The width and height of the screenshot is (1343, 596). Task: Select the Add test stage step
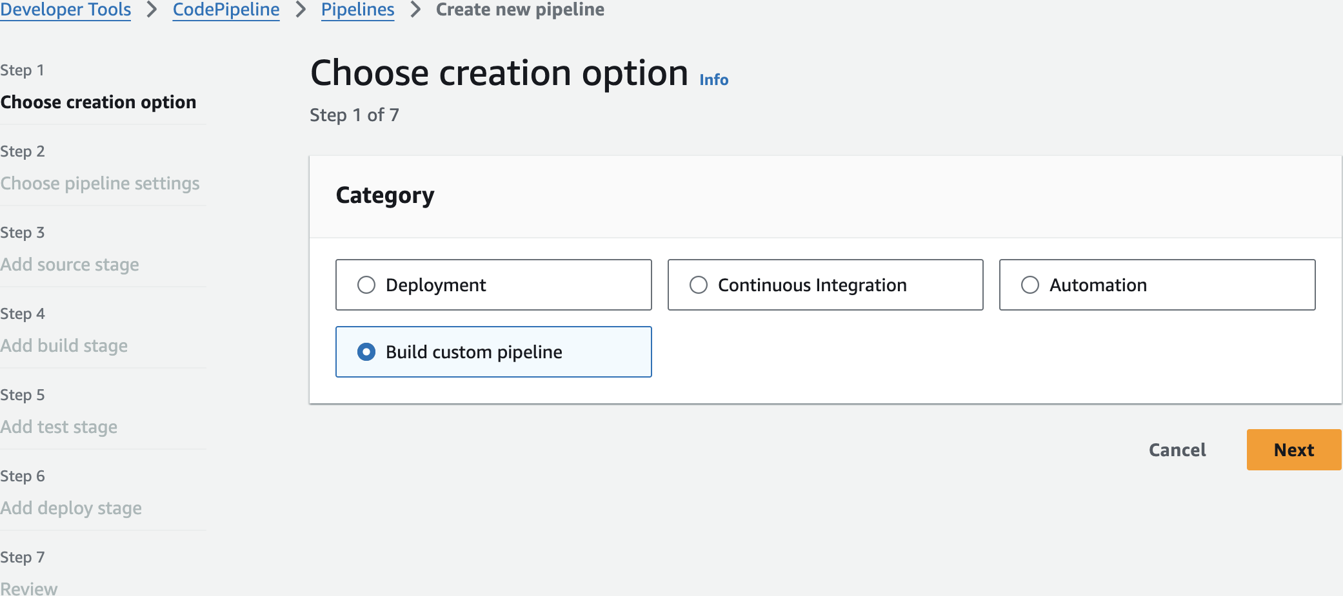59,427
